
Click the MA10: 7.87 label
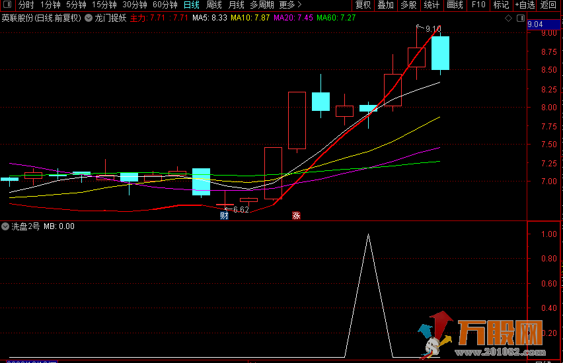(250, 18)
